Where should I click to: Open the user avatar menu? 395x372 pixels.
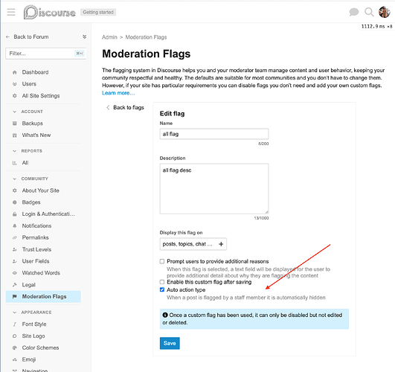click(384, 12)
